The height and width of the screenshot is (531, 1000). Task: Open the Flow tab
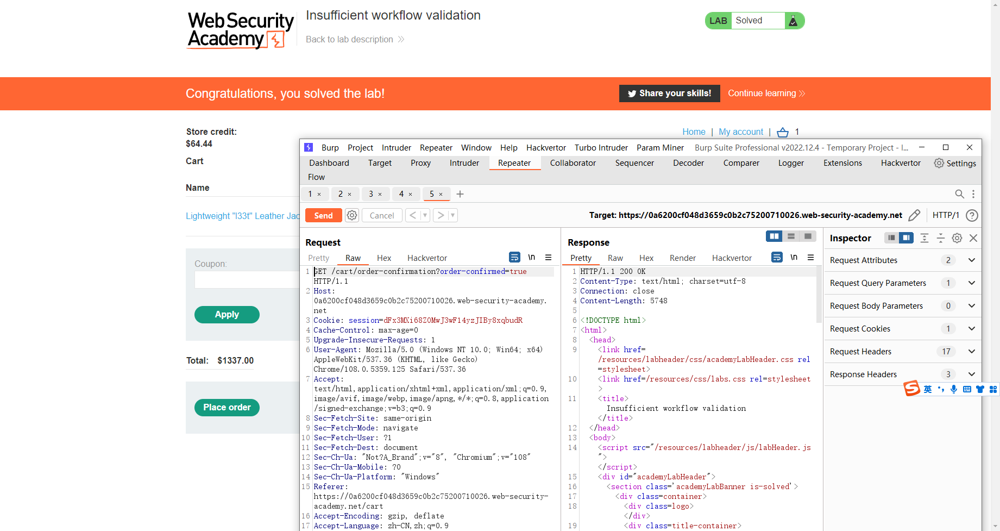[316, 177]
